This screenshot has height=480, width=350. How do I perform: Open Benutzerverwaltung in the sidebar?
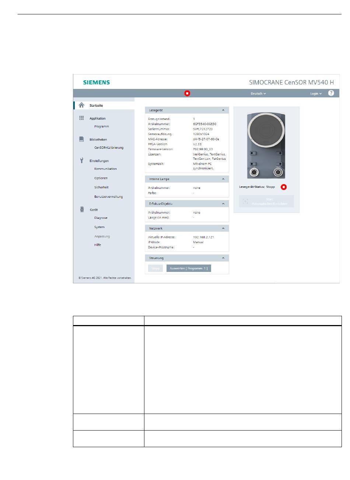coord(109,197)
